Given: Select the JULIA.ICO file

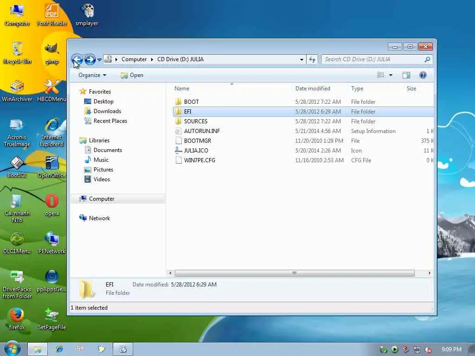Looking at the screenshot, I should (196, 150).
